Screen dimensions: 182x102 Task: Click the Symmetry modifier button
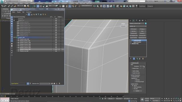[x=142, y=33]
